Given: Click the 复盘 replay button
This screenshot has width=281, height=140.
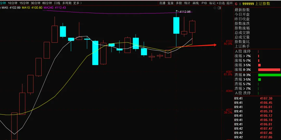Looking at the screenshot, I should click(x=170, y=3).
